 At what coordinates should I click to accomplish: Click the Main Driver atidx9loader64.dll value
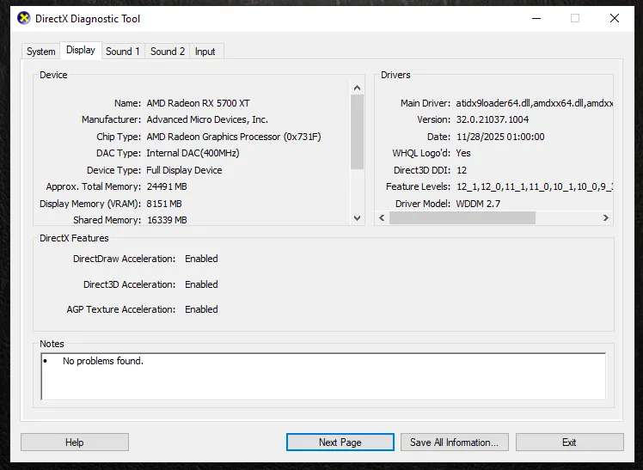pos(535,103)
